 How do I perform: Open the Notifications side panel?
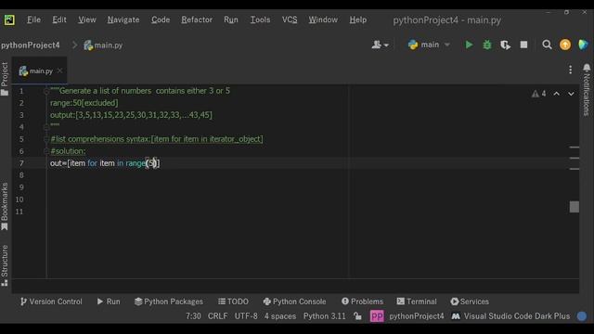(587, 90)
